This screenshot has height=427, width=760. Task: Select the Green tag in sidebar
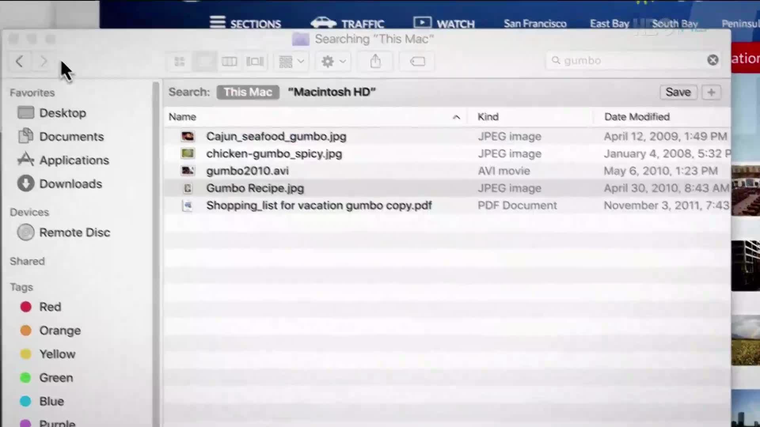click(56, 378)
